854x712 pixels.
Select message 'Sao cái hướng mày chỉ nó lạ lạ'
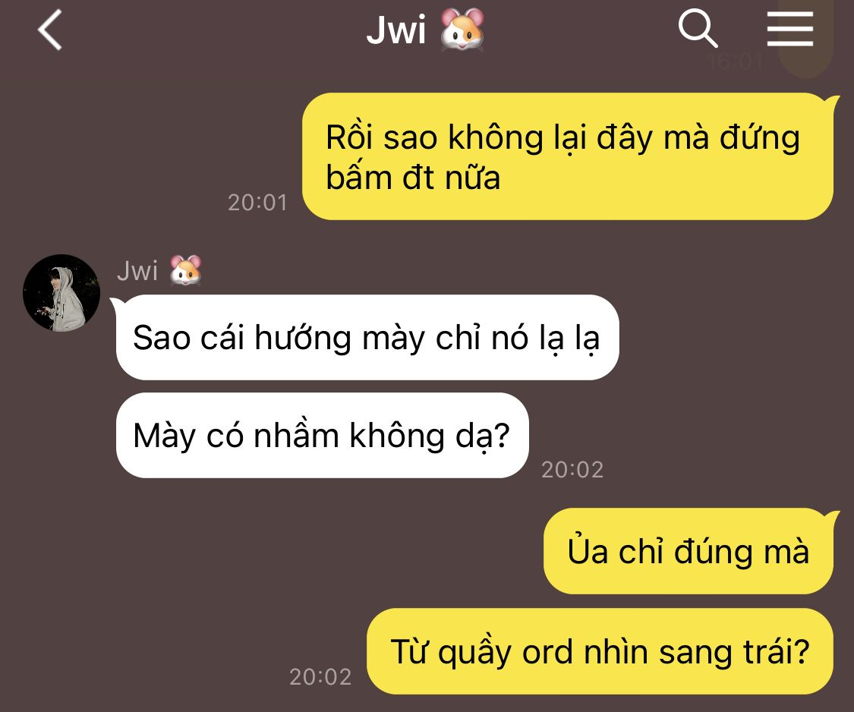click(367, 337)
